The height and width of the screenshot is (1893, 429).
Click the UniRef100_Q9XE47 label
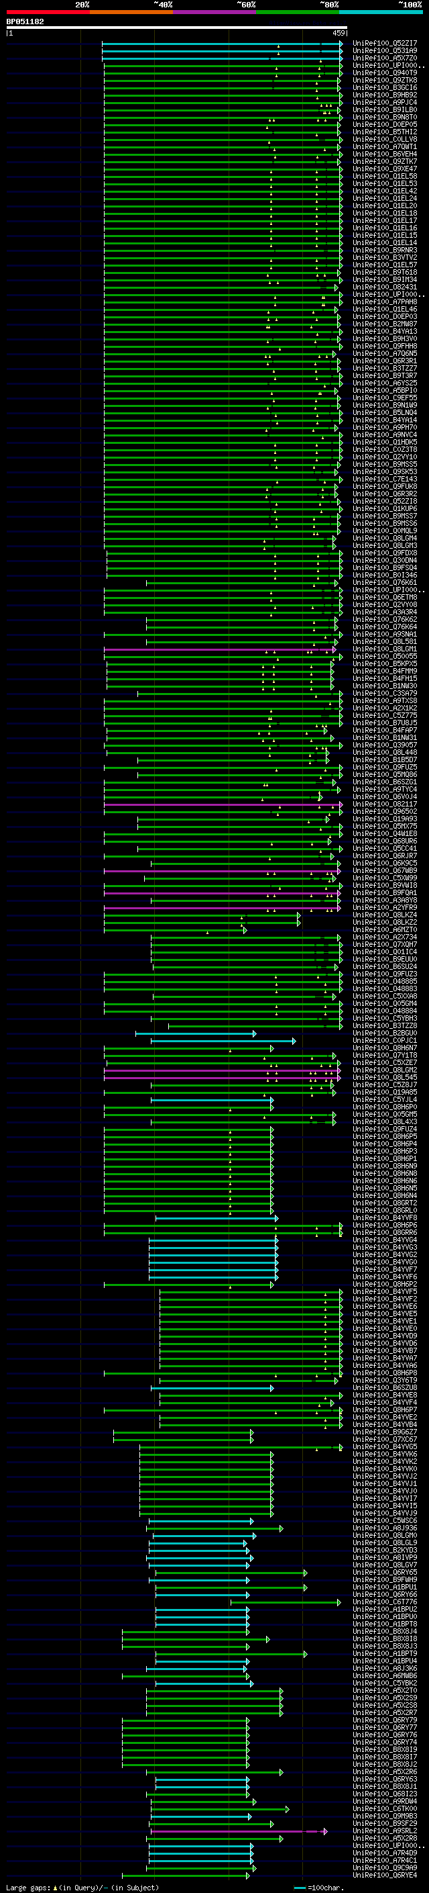[x=385, y=169]
